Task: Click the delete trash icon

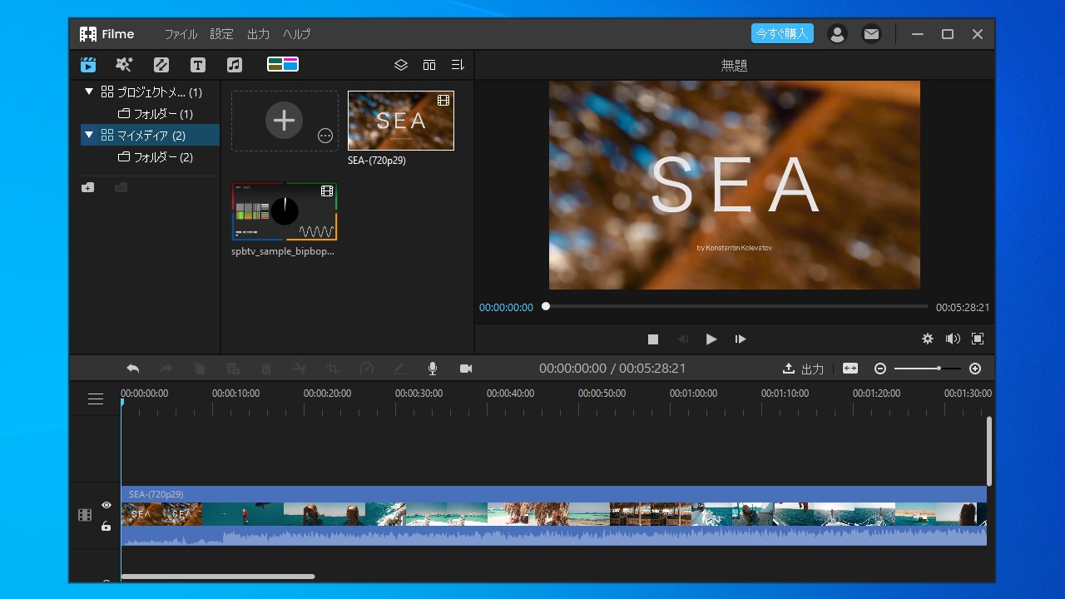Action: point(266,369)
